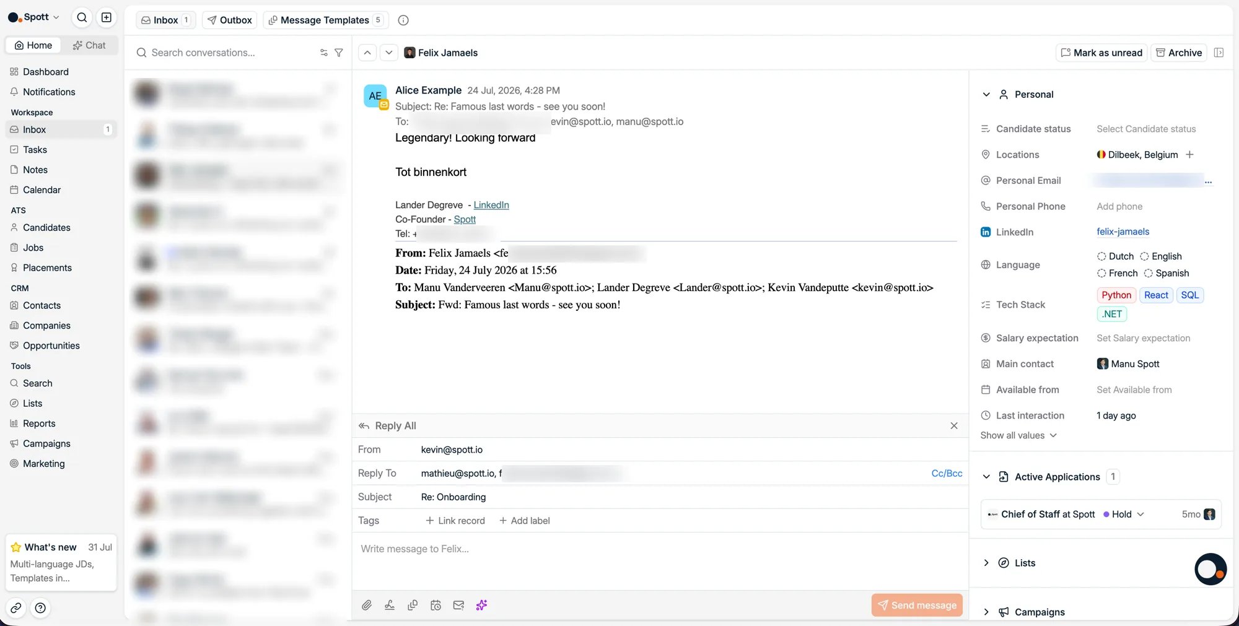
Task: Open Lander's LinkedIn link in signature
Action: pos(491,205)
